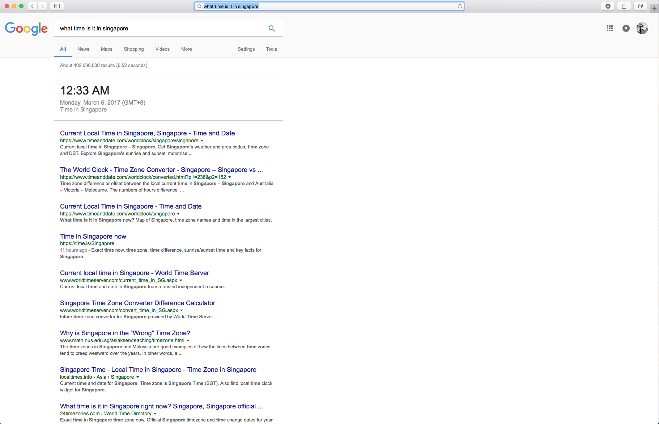Expand options arrow for converted.html result
659x424 pixels.
[x=230, y=177]
